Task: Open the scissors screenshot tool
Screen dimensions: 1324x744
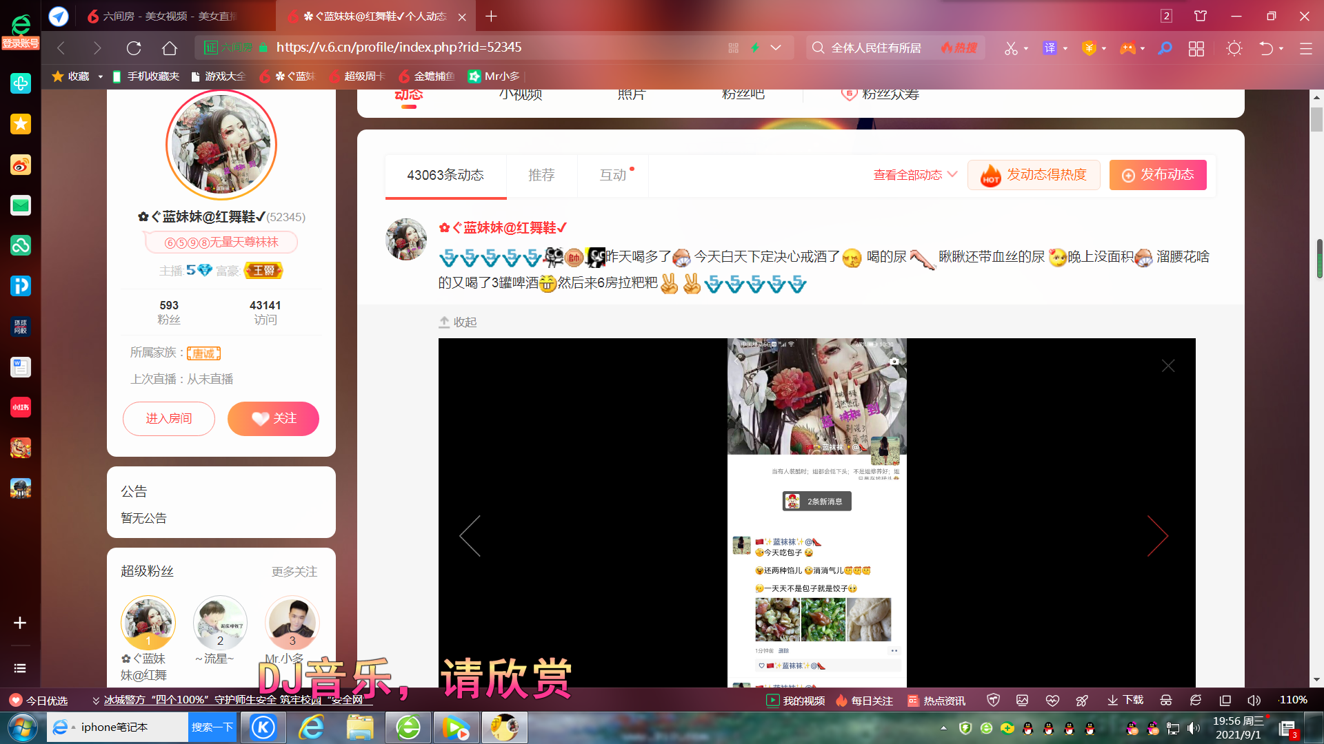Action: 1011,48
